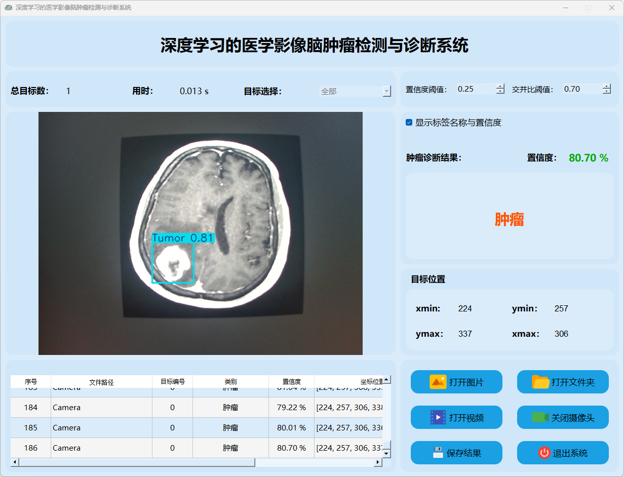Click confidence cell 80.01 %
Screen dimensions: 624x477
click(291, 428)
